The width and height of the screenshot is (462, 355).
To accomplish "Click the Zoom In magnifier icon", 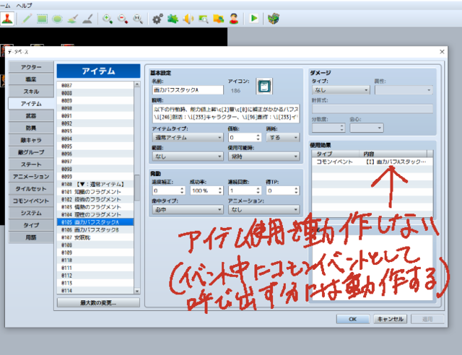I will point(108,19).
